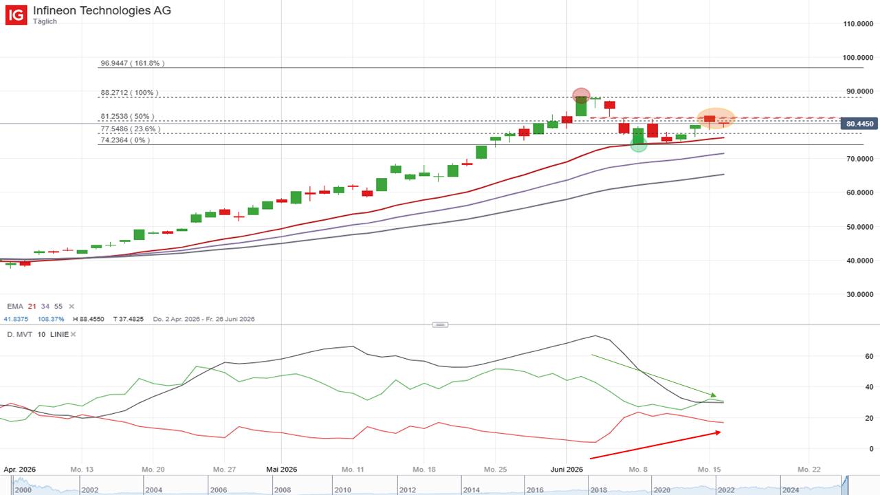Click the Mo. 27 date axis label
The height and width of the screenshot is (495, 880).
224,469
